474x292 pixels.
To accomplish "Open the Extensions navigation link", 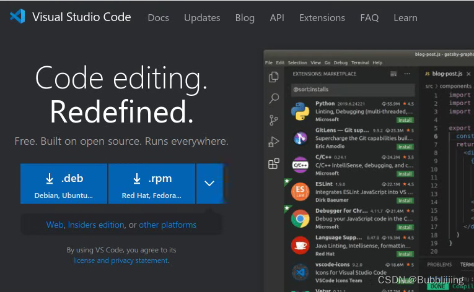I will click(x=322, y=18).
